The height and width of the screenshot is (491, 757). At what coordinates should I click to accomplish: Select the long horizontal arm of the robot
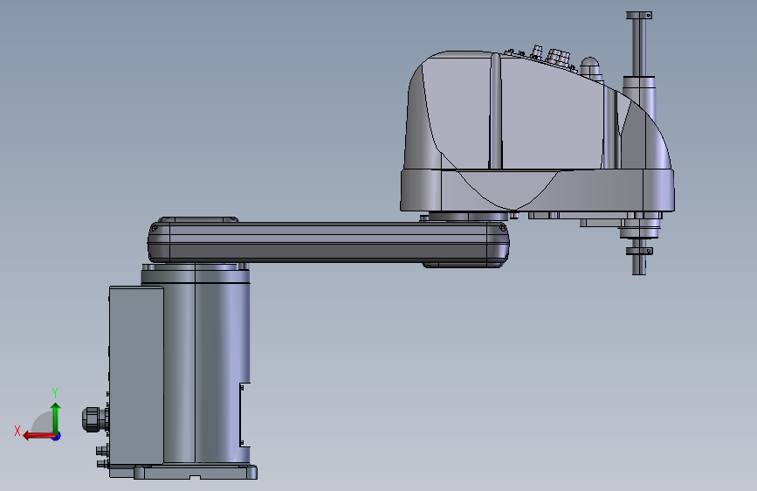click(328, 242)
